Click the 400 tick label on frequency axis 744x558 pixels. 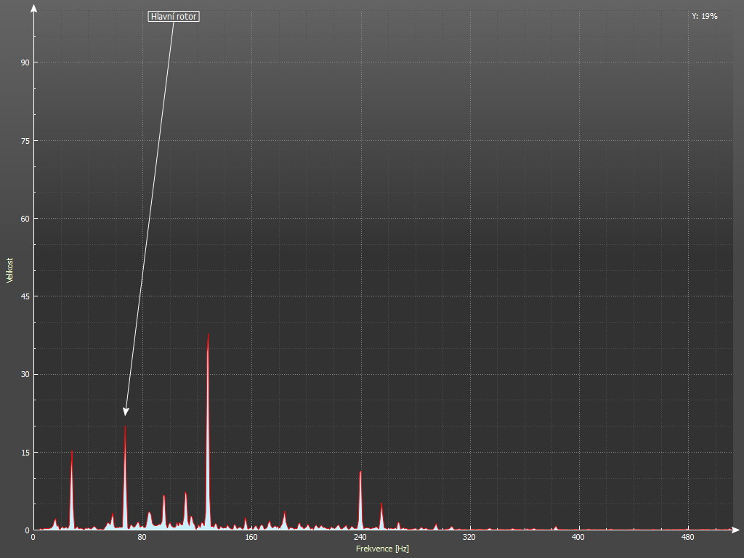coord(578,538)
